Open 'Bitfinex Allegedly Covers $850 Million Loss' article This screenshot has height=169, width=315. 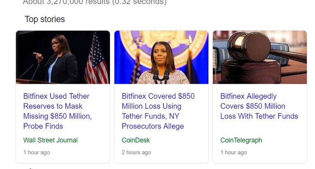259,106
